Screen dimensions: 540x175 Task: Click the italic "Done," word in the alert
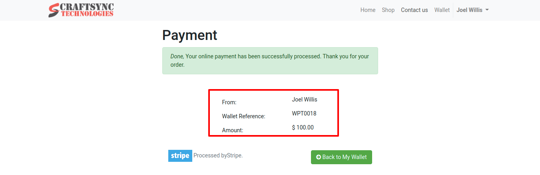(177, 56)
